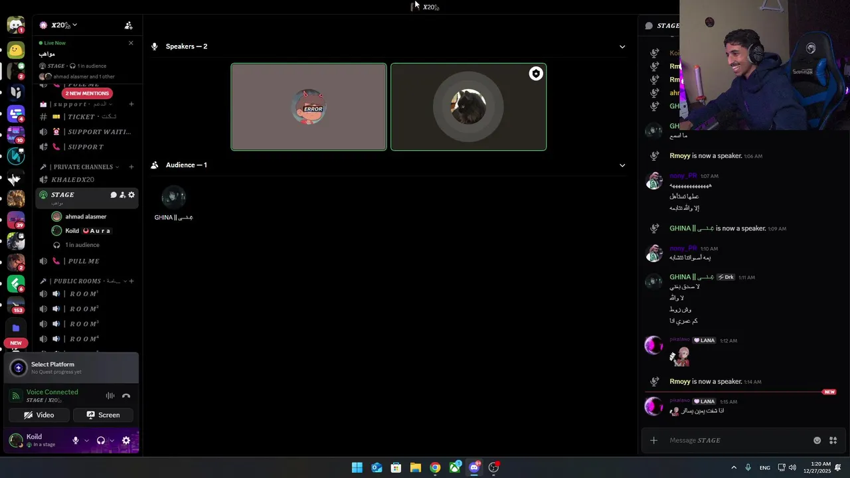Image resolution: width=850 pixels, height=478 pixels.
Task: Add channel to PUBLIC ROOMS category
Action: 131,281
